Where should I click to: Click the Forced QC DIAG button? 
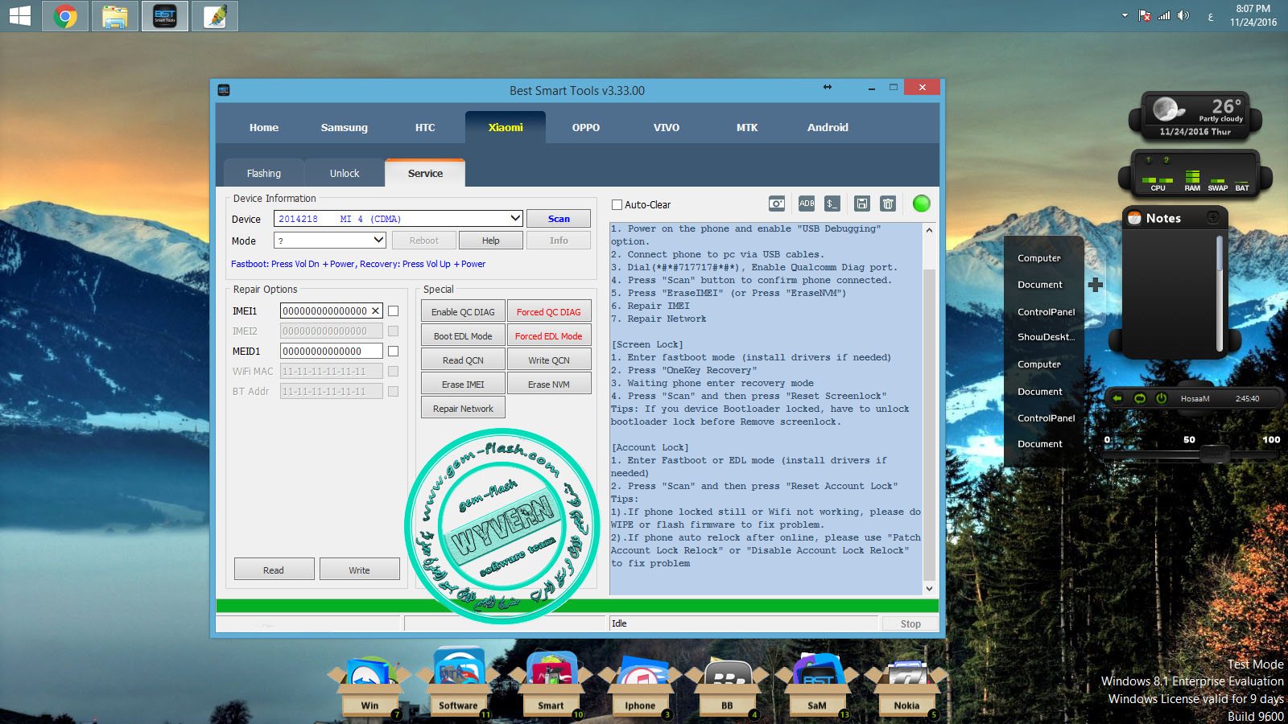pyautogui.click(x=549, y=311)
